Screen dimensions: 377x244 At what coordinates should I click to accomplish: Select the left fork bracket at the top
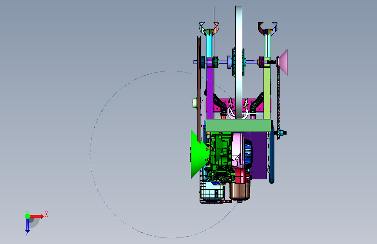[x=209, y=29]
